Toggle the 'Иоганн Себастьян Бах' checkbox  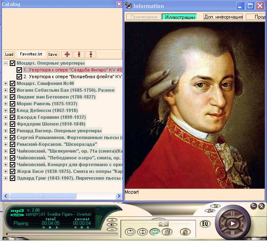click(12, 90)
